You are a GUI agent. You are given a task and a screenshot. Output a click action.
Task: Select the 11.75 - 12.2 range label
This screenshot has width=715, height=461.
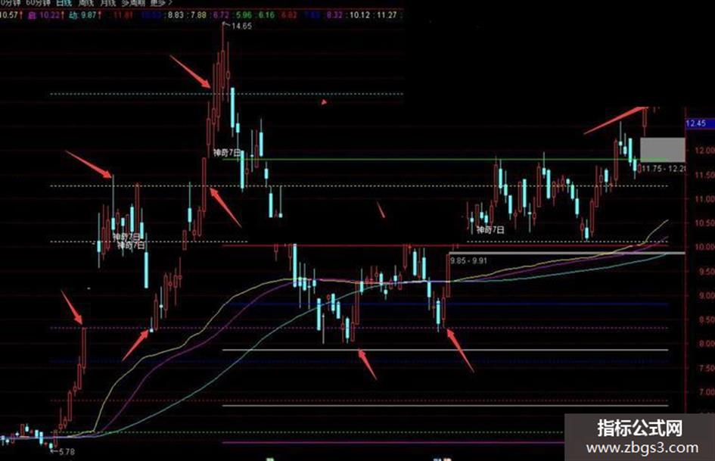664,168
